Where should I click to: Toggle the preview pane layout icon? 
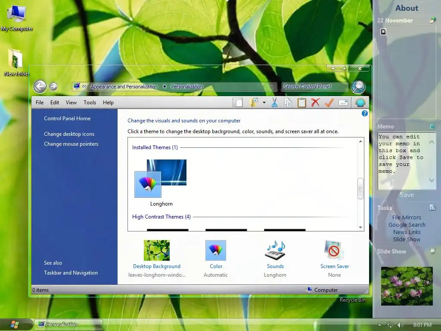click(238, 103)
